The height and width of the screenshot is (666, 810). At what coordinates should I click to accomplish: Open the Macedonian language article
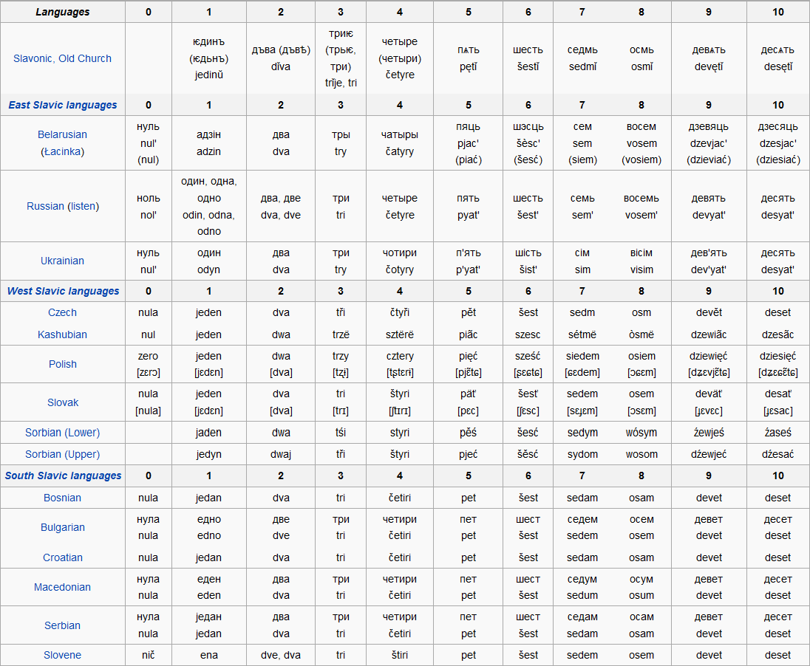point(62,587)
